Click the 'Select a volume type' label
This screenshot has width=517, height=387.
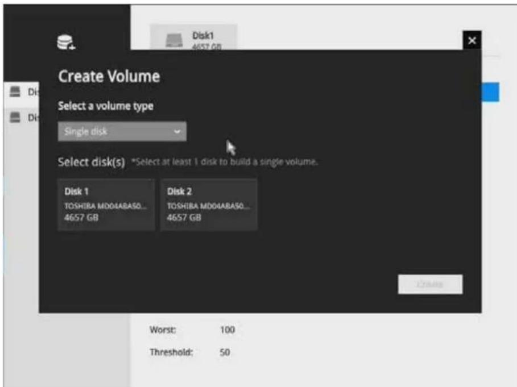106,106
